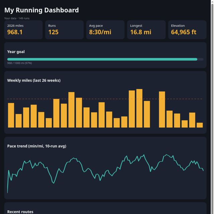Click the Year goal heading
The image size is (214, 214).
tap(16, 52)
